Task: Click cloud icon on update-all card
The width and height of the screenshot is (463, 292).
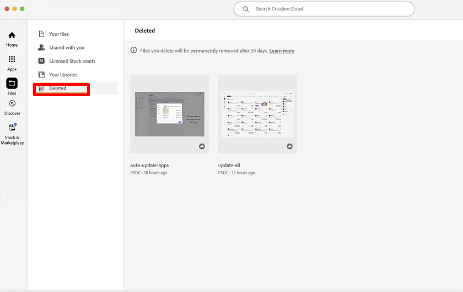Action: (290, 146)
